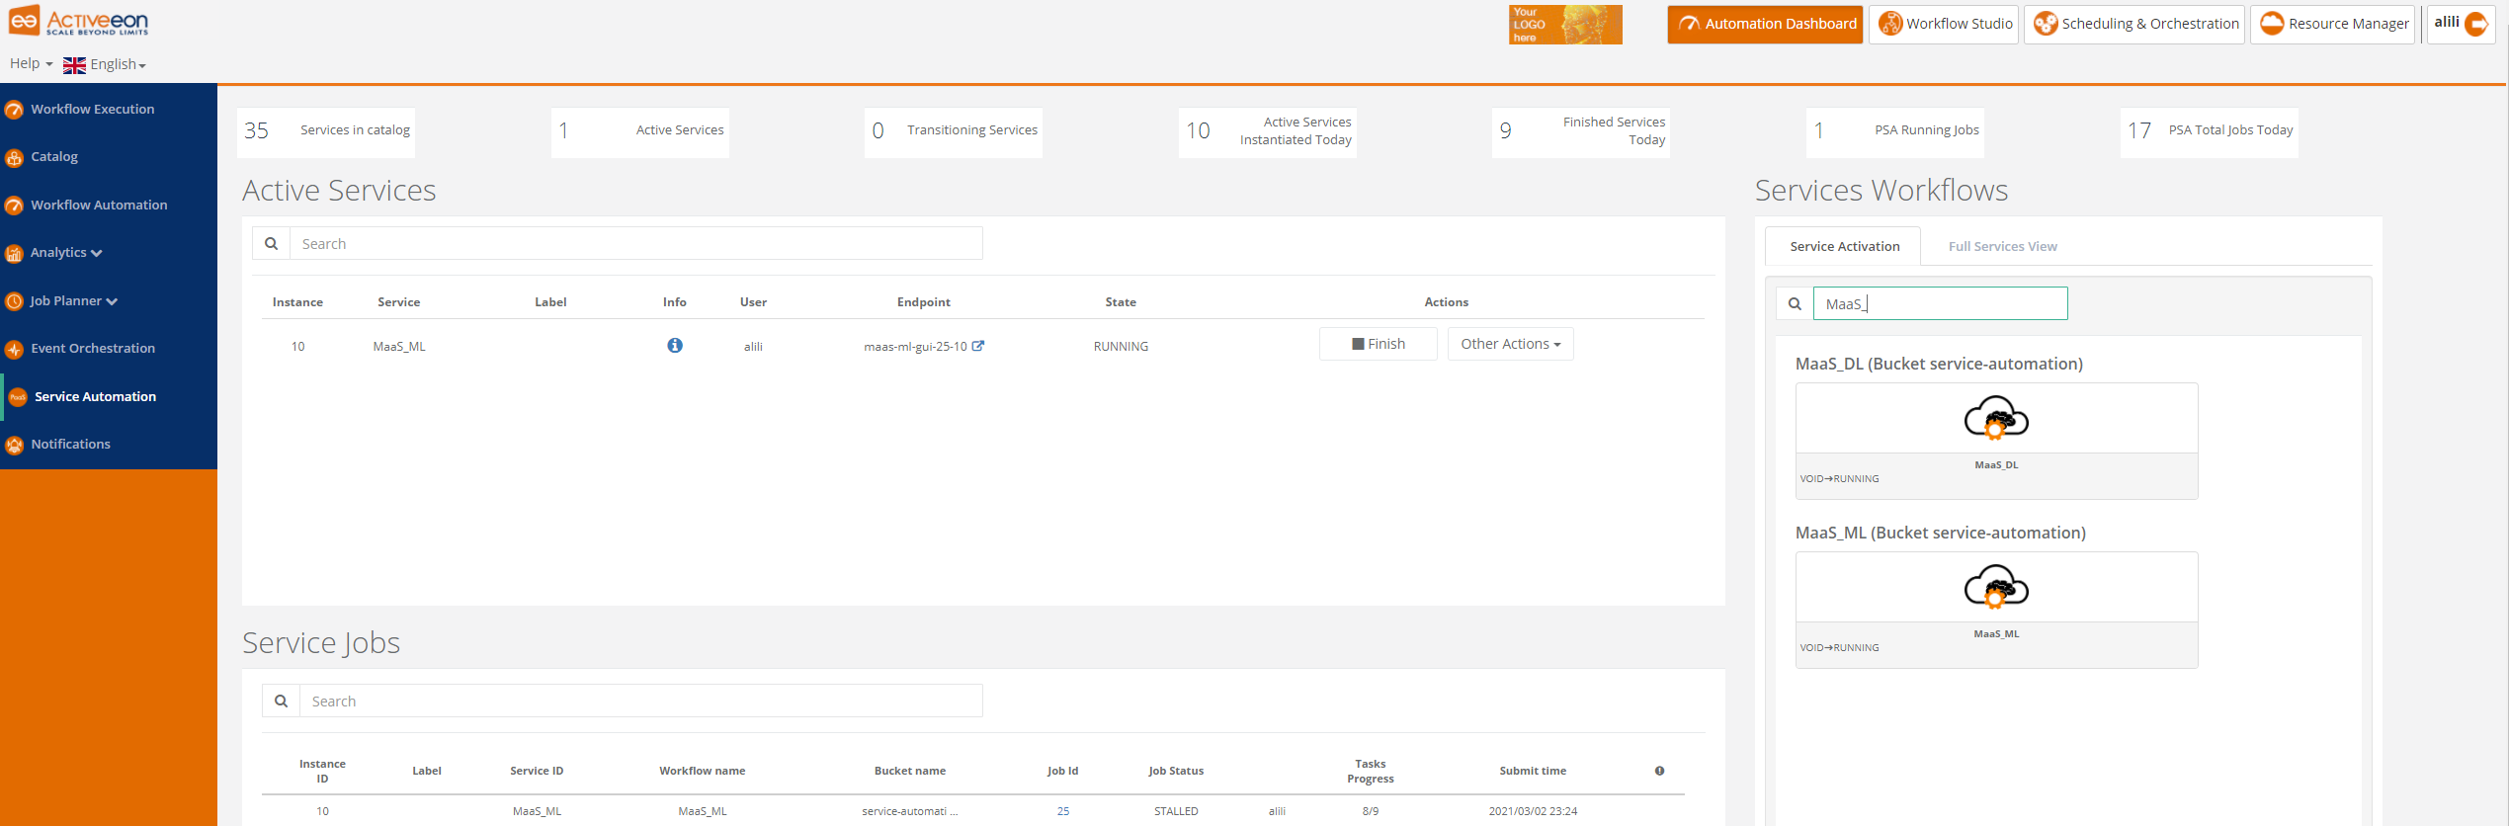Switch to Full Services View tab
The image size is (2509, 826).
click(x=2003, y=246)
